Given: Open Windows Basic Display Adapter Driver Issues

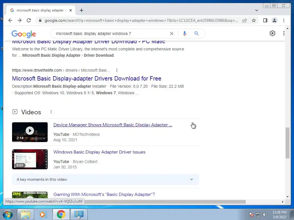Looking at the screenshot, I should click(99, 152).
